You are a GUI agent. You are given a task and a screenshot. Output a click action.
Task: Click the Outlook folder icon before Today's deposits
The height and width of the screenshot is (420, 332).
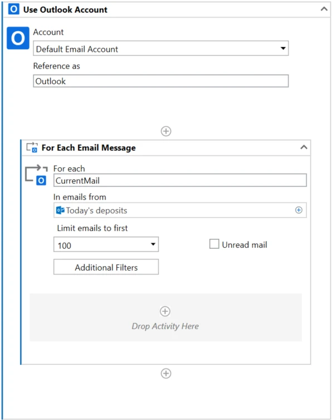pos(60,210)
